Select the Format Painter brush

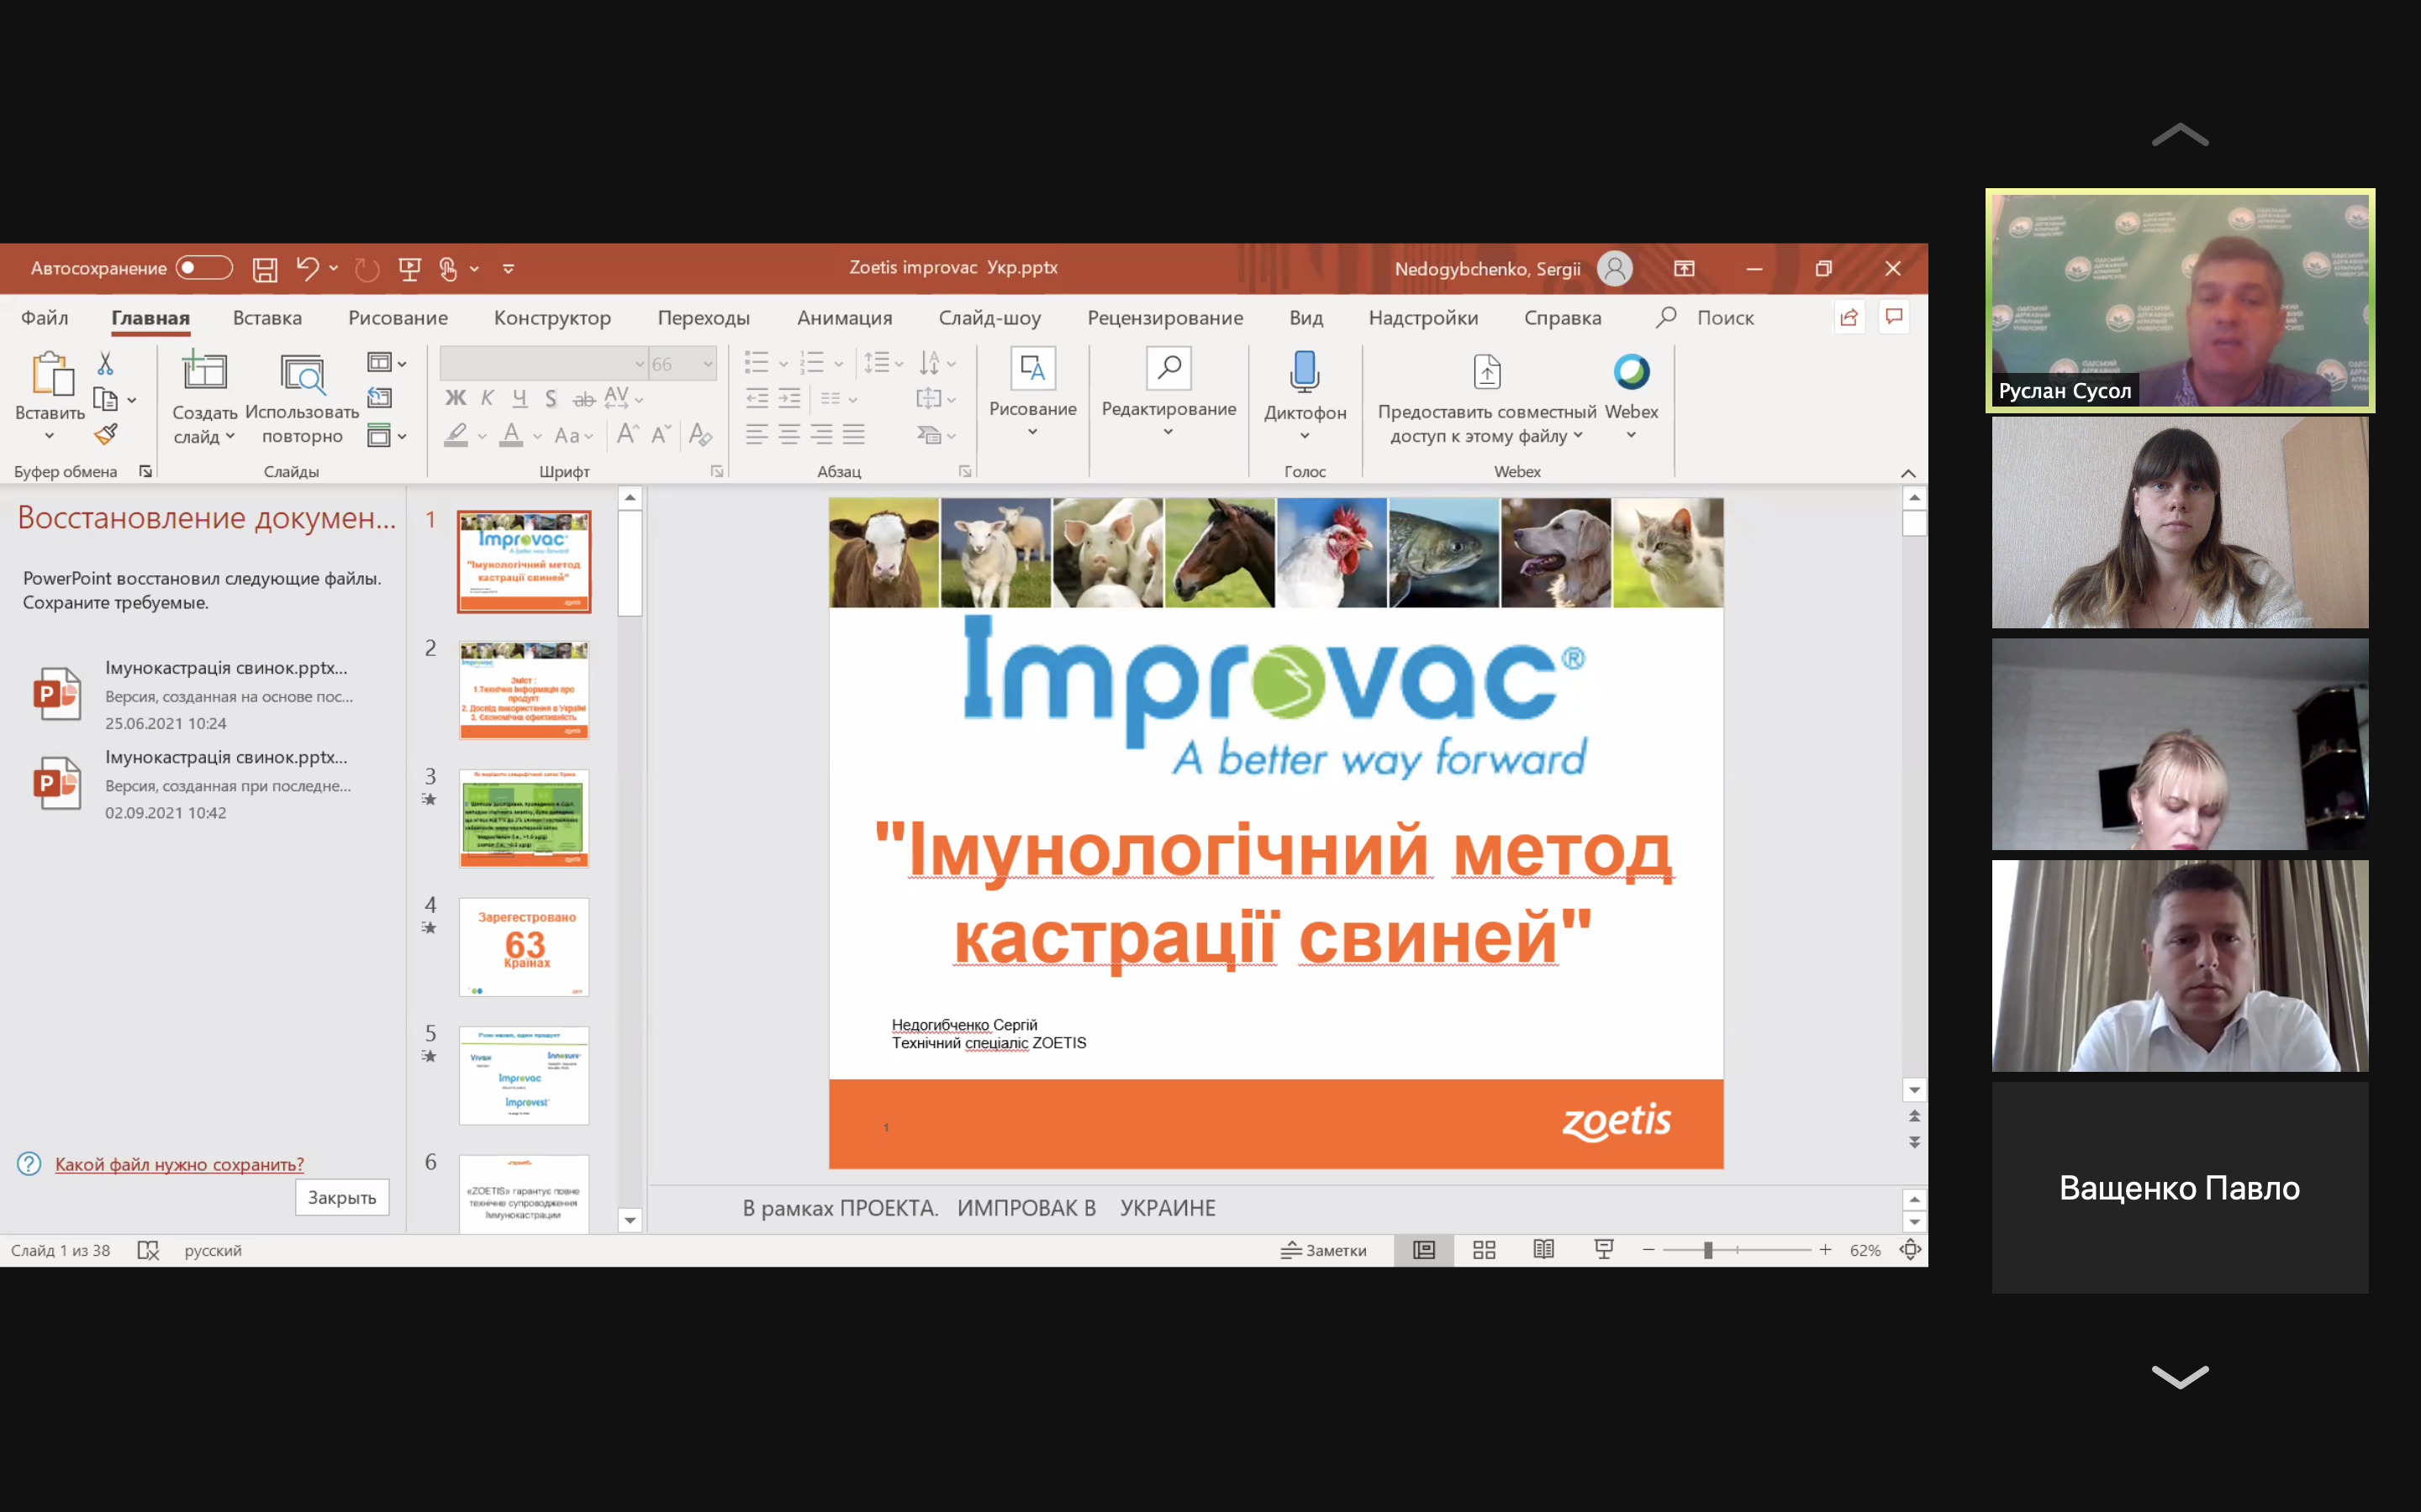point(105,435)
